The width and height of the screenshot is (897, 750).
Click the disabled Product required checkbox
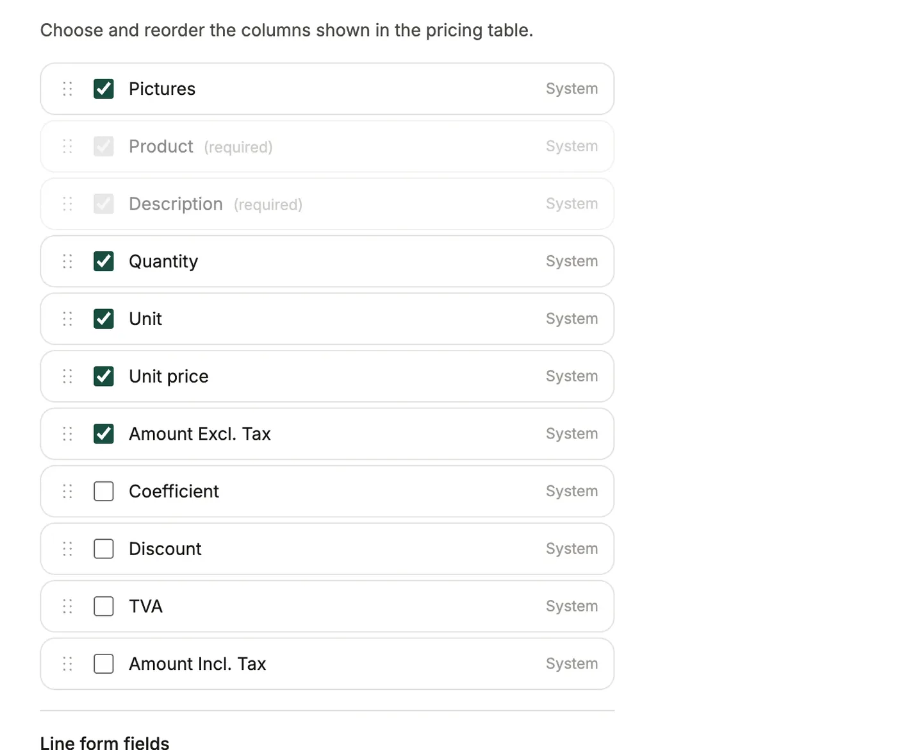pyautogui.click(x=104, y=146)
